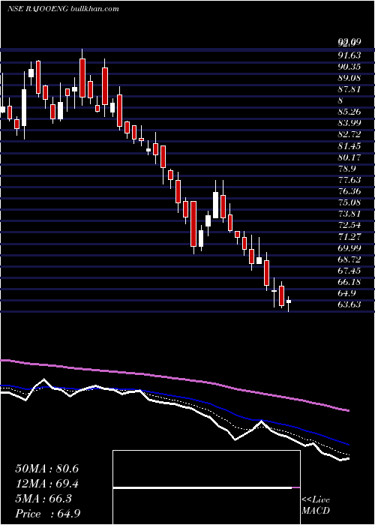The image size is (375, 525).
Task: Click the 85.26 price axis label
Action: [349, 112]
